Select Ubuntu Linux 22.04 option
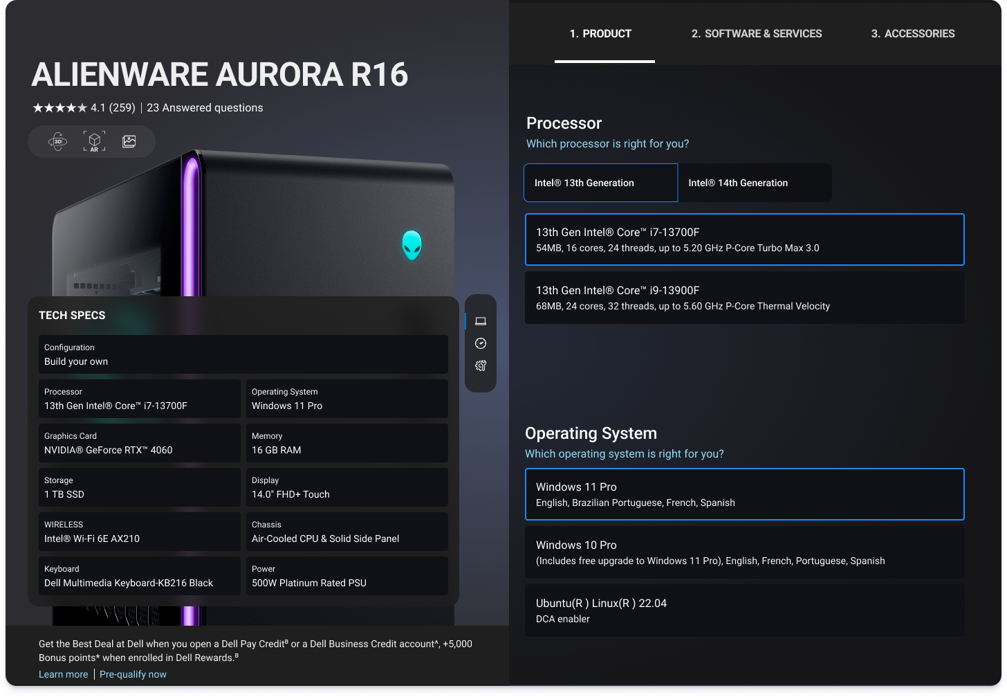This screenshot has width=1007, height=697. click(745, 610)
